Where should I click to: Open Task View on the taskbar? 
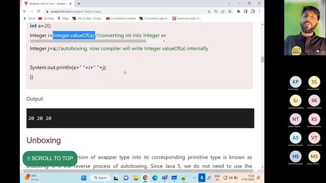[116, 178]
